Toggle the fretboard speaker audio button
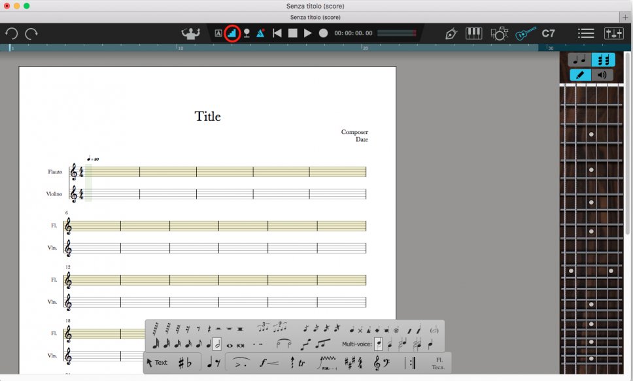The image size is (633, 381). tap(602, 75)
